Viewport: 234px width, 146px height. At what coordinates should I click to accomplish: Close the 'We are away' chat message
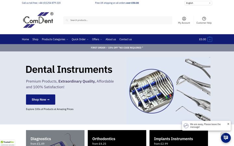pyautogui.click(x=228, y=124)
